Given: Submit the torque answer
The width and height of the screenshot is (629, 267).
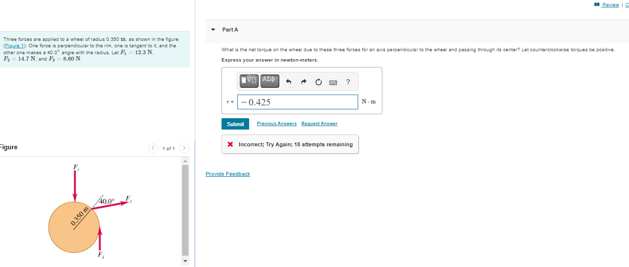Looking at the screenshot, I should pos(235,124).
